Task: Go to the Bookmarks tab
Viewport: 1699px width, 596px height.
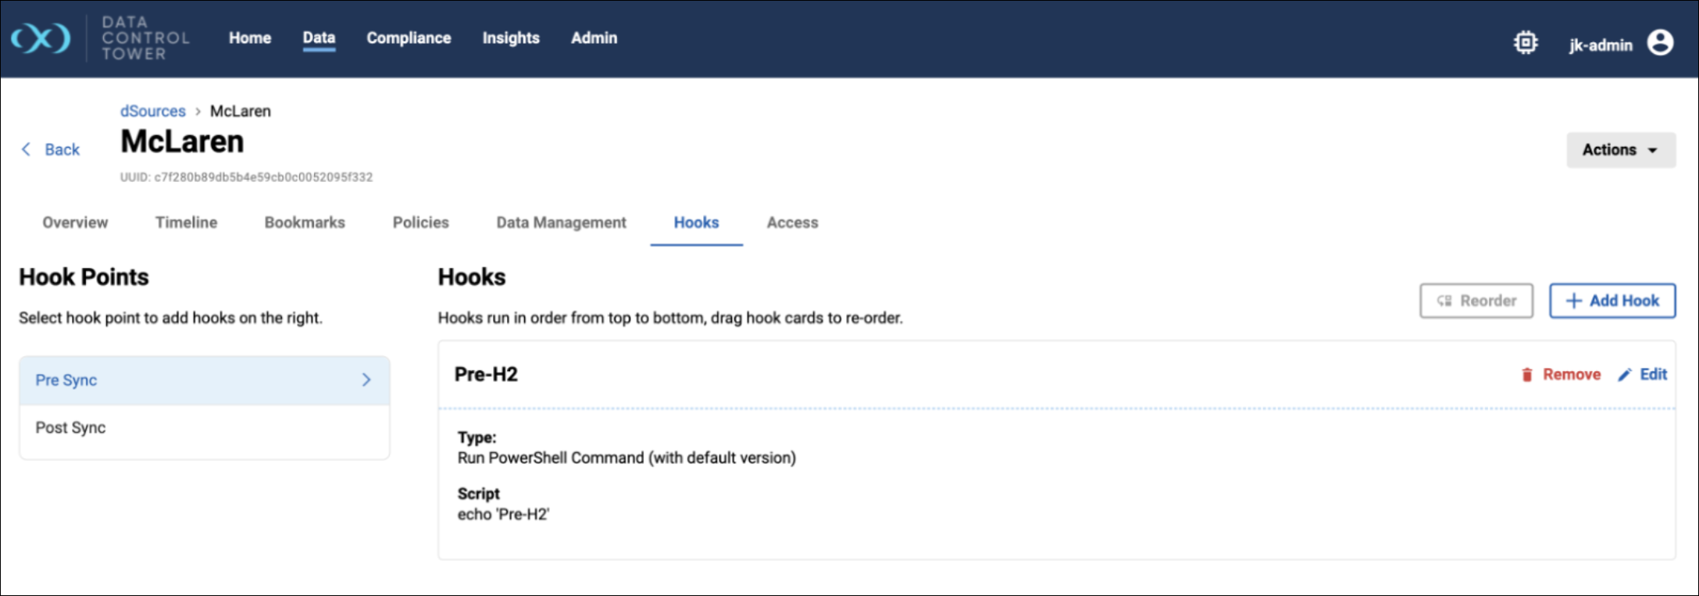Action: coord(305,223)
